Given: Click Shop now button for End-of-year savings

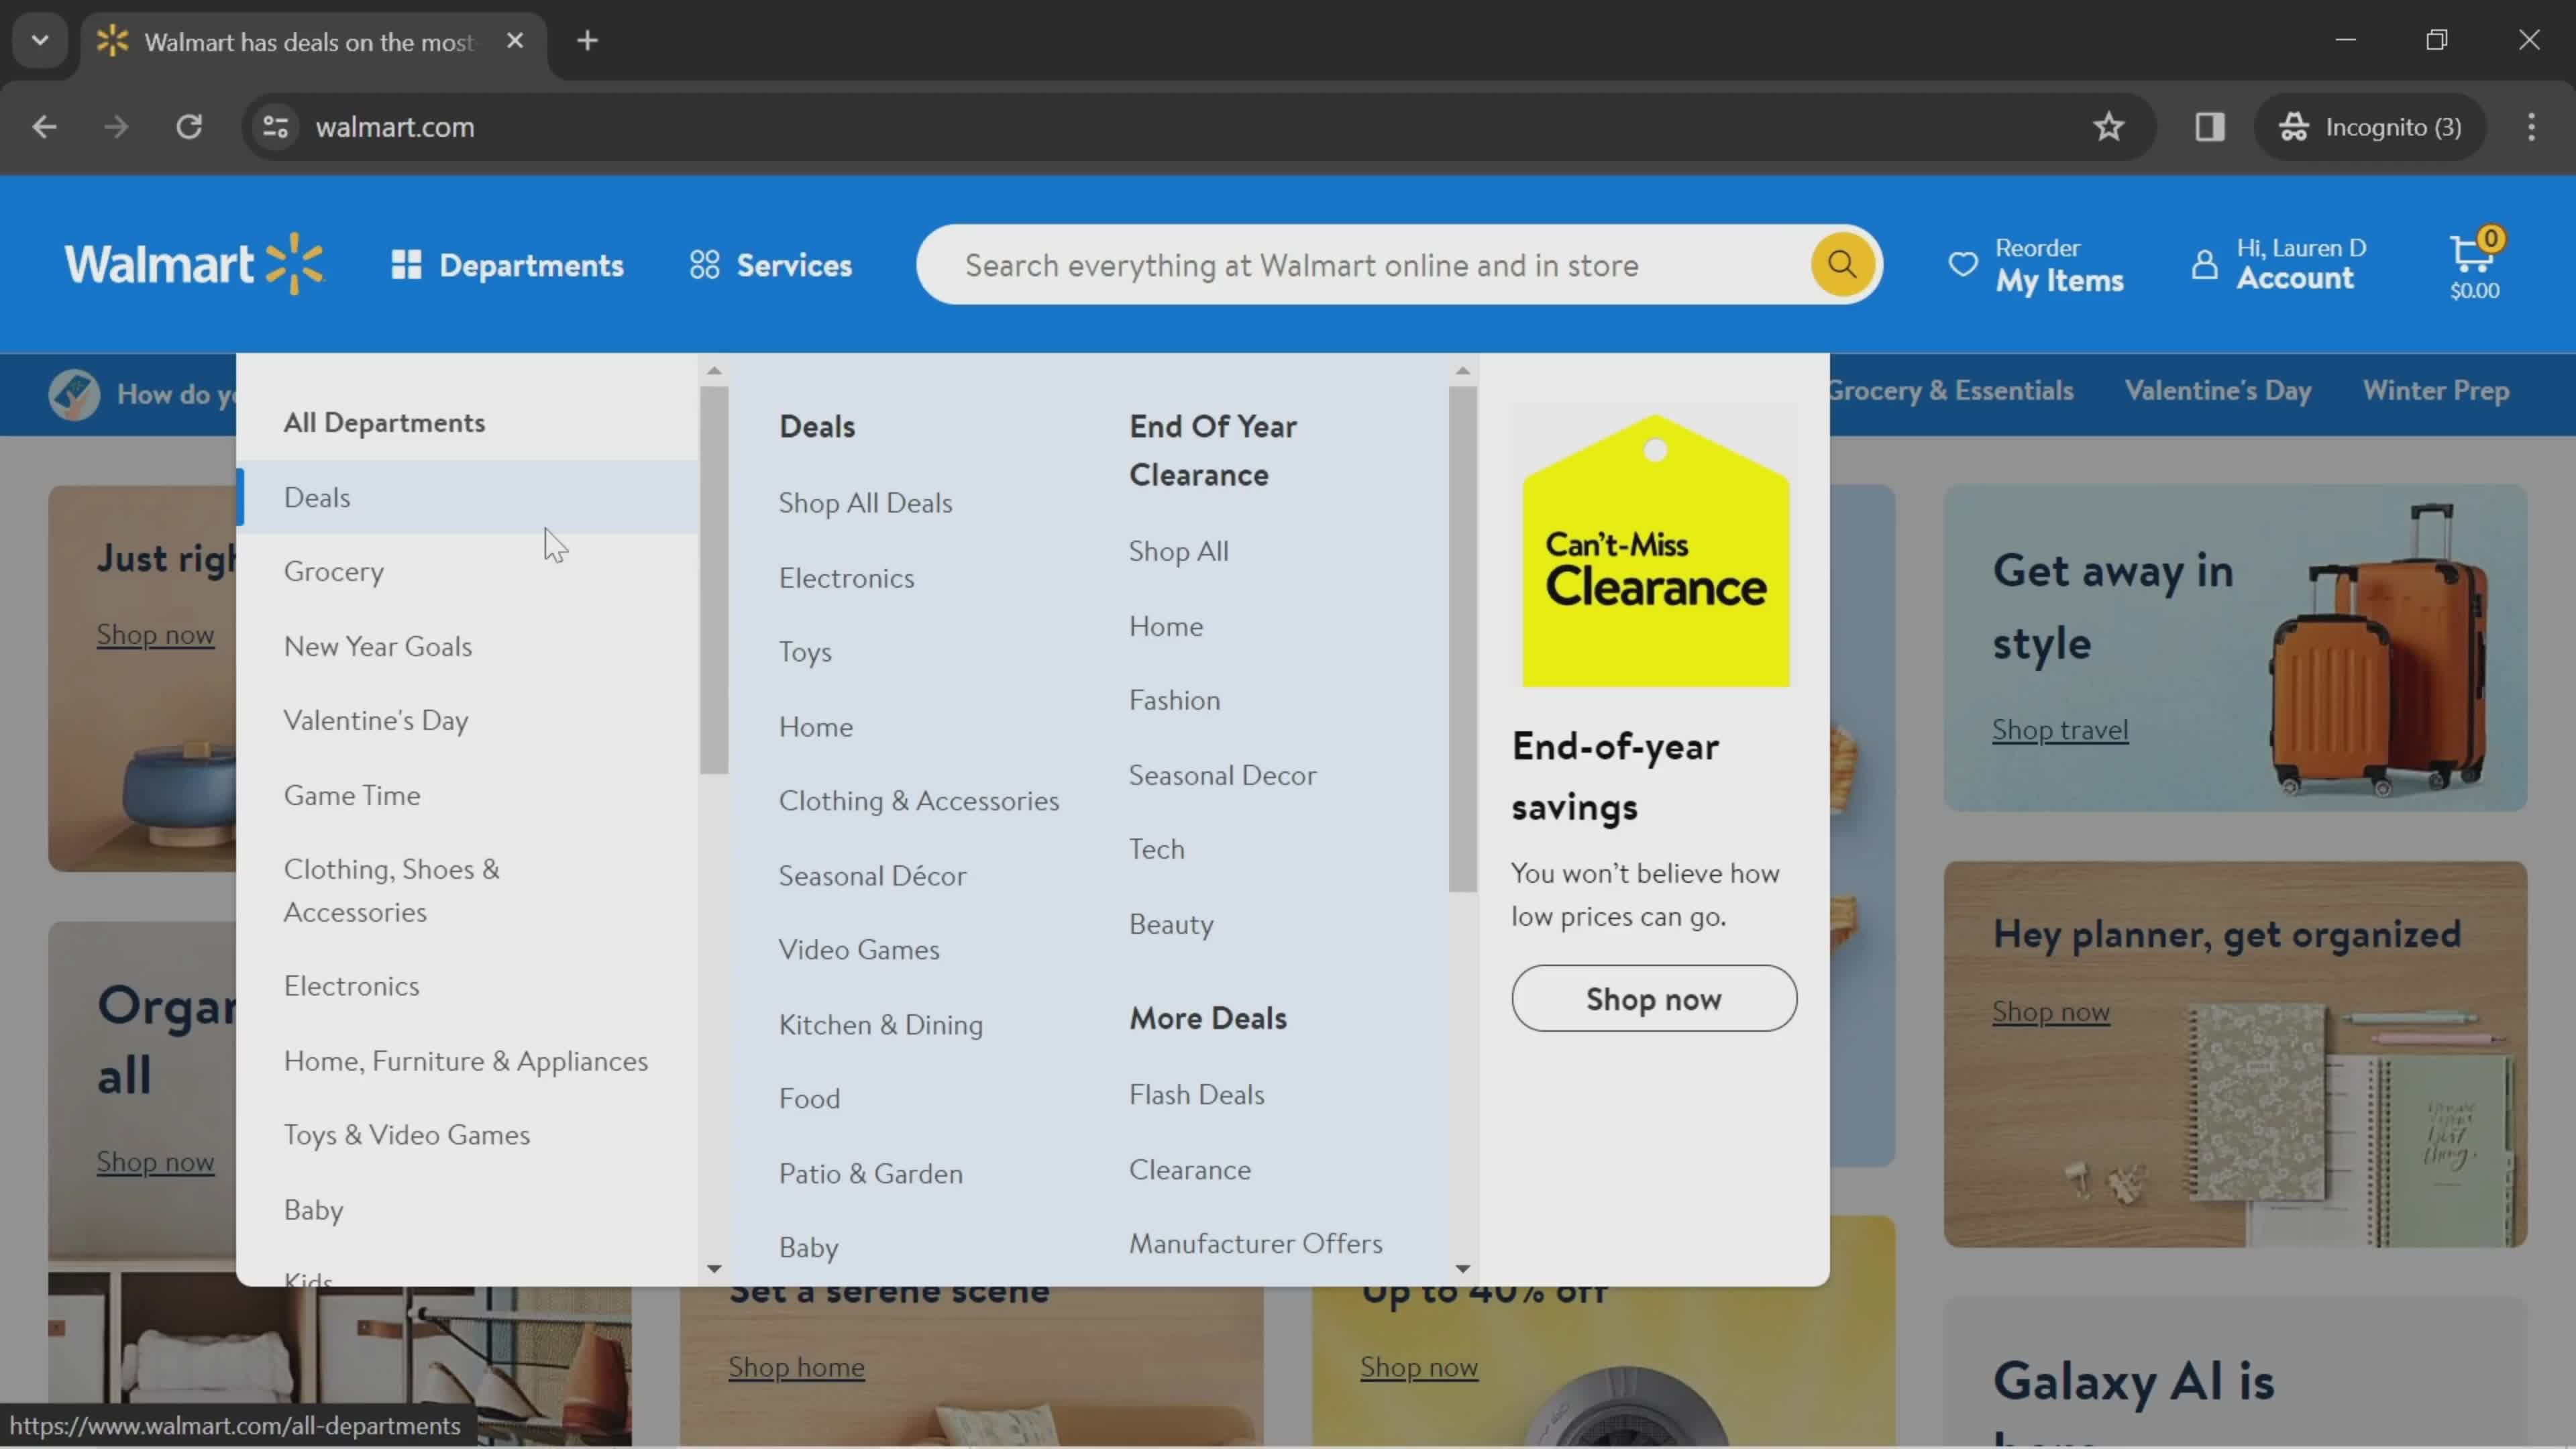Looking at the screenshot, I should 1654,998.
